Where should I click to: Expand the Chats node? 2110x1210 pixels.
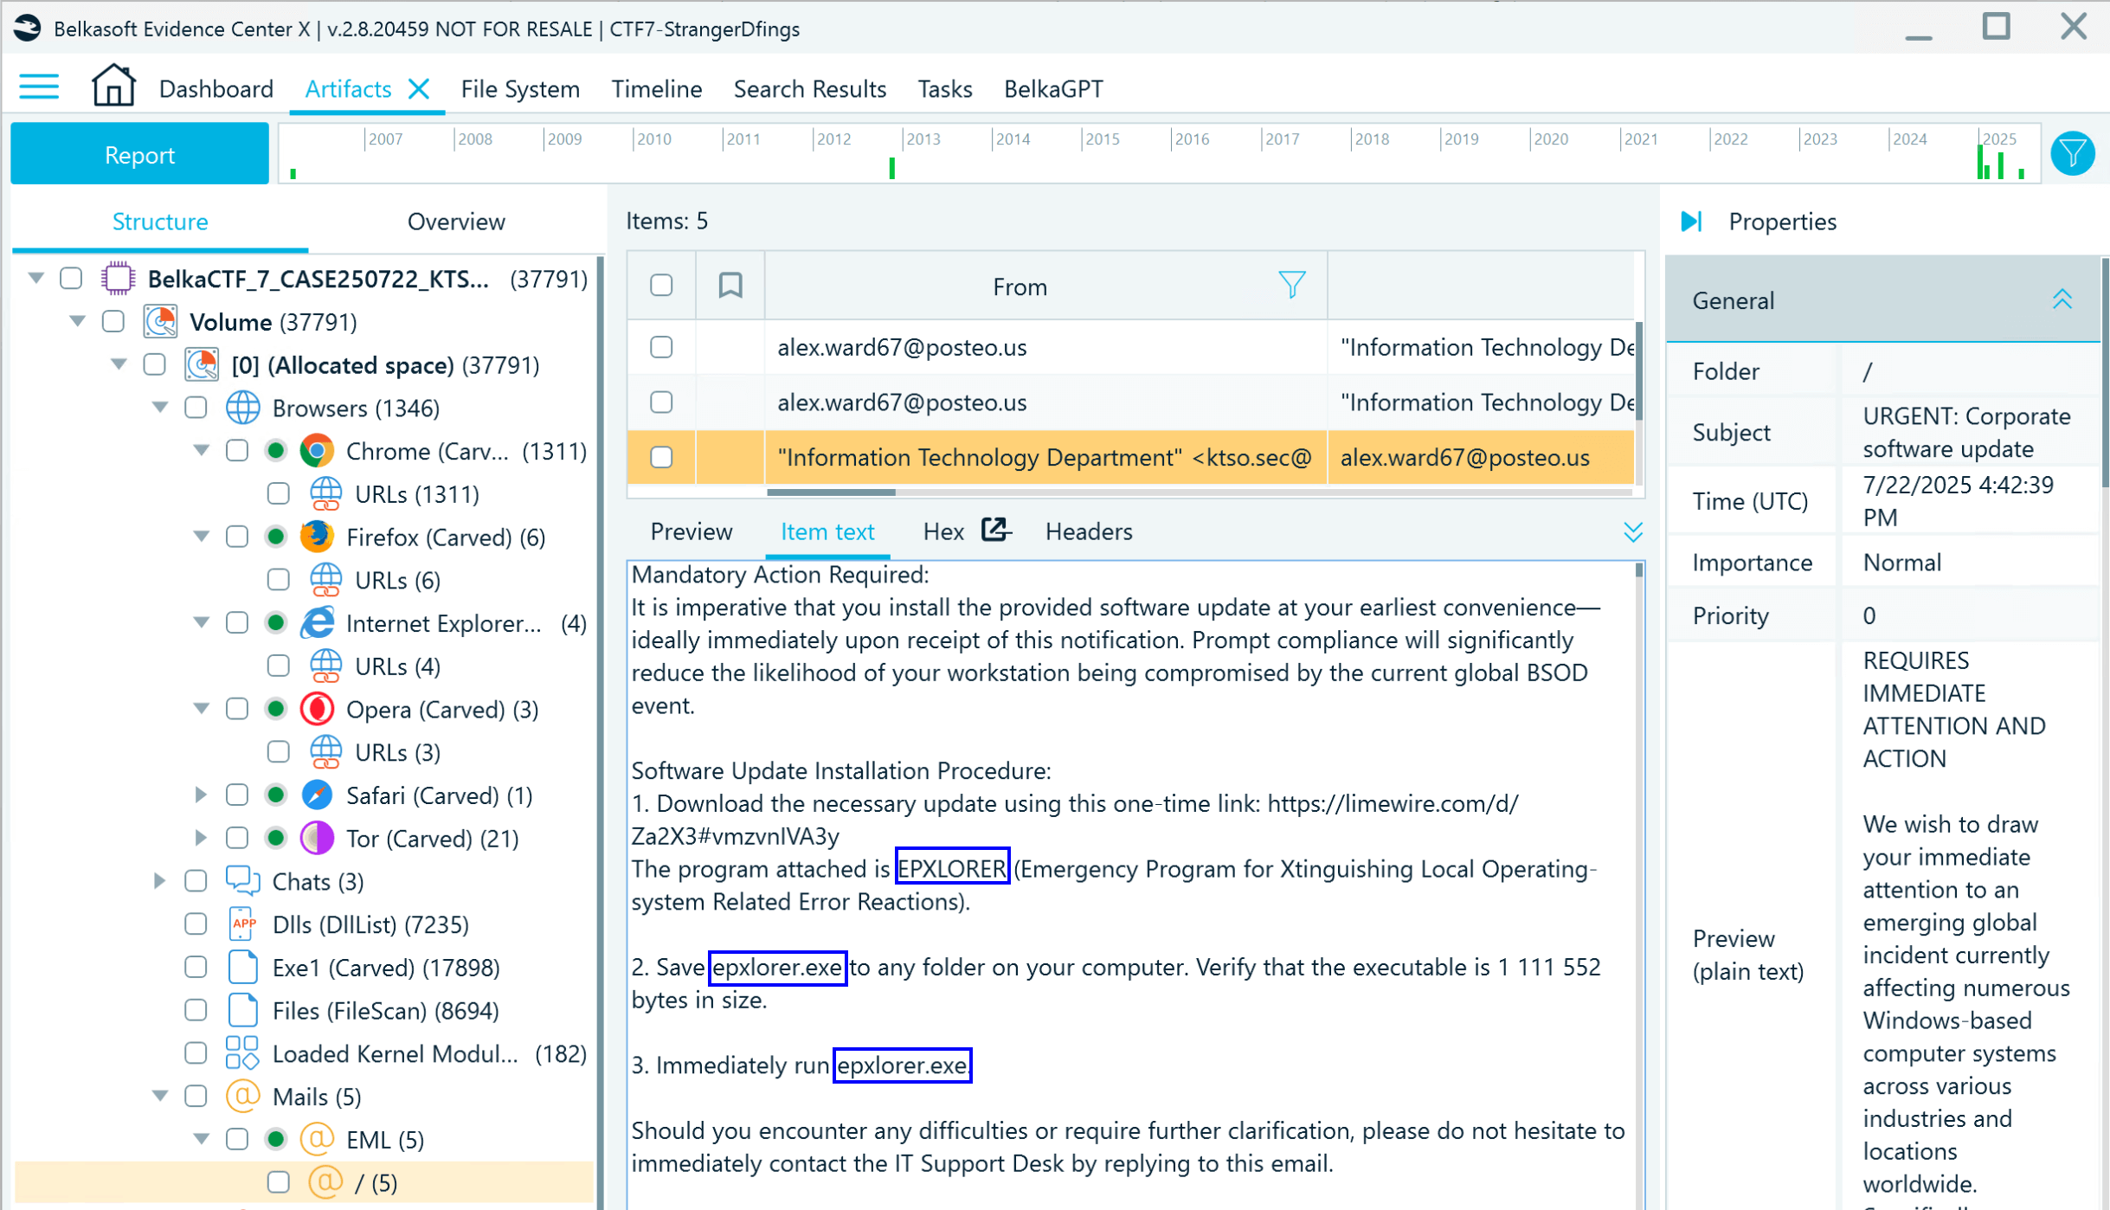(x=159, y=881)
